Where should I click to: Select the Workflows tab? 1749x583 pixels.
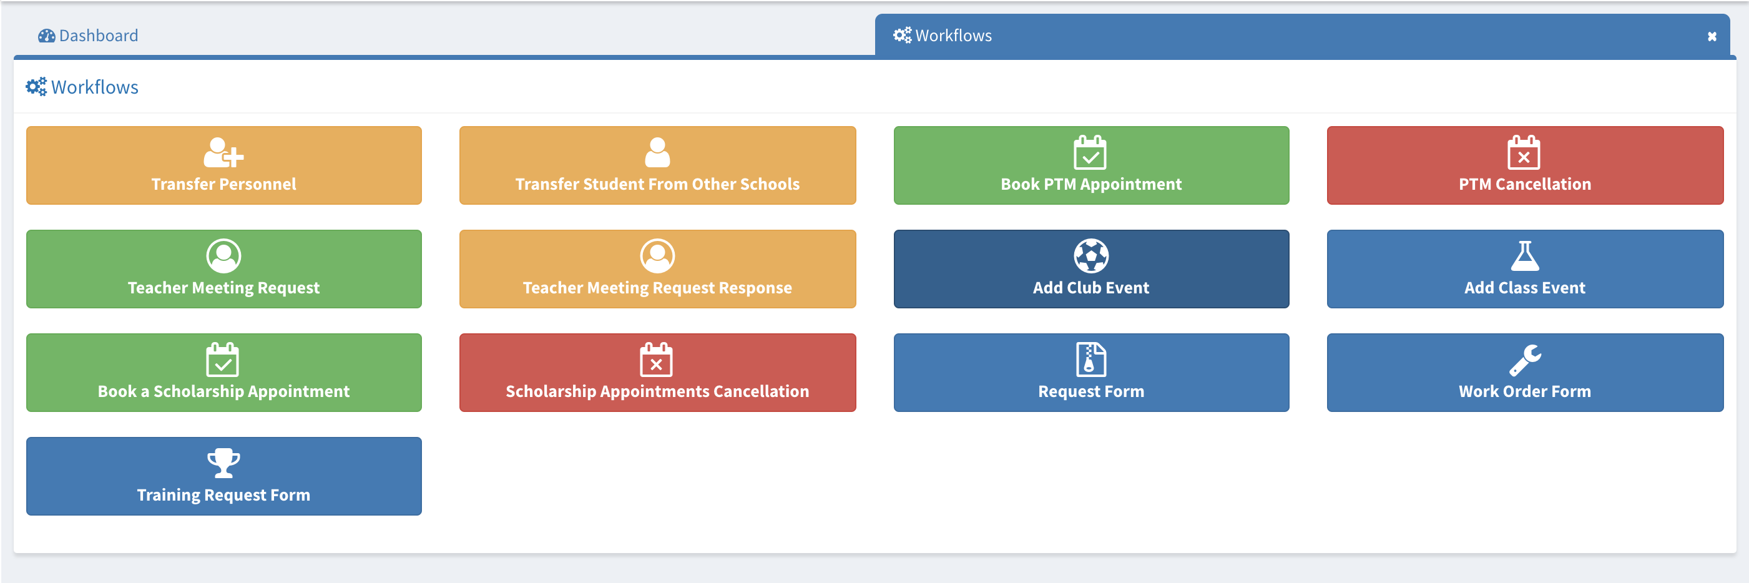(x=953, y=36)
